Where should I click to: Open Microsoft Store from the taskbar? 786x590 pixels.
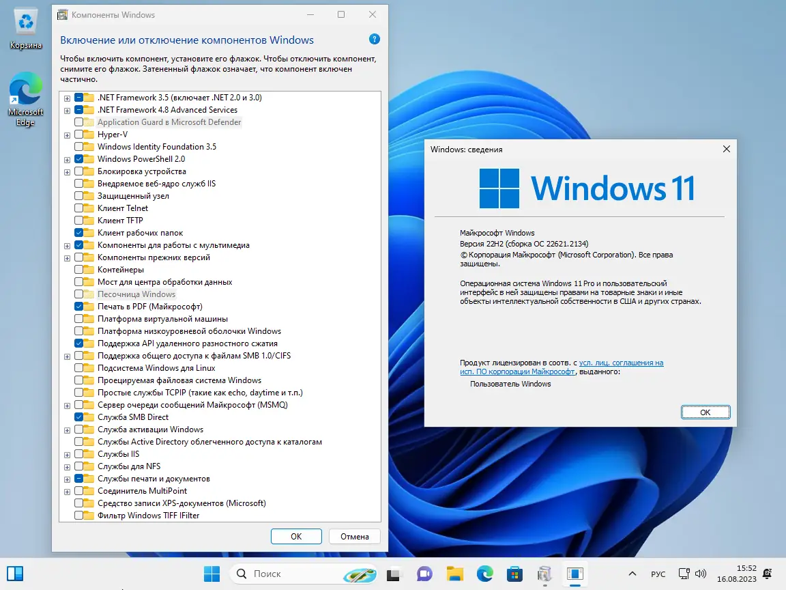pos(515,574)
